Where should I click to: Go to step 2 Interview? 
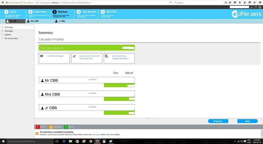coord(39,13)
